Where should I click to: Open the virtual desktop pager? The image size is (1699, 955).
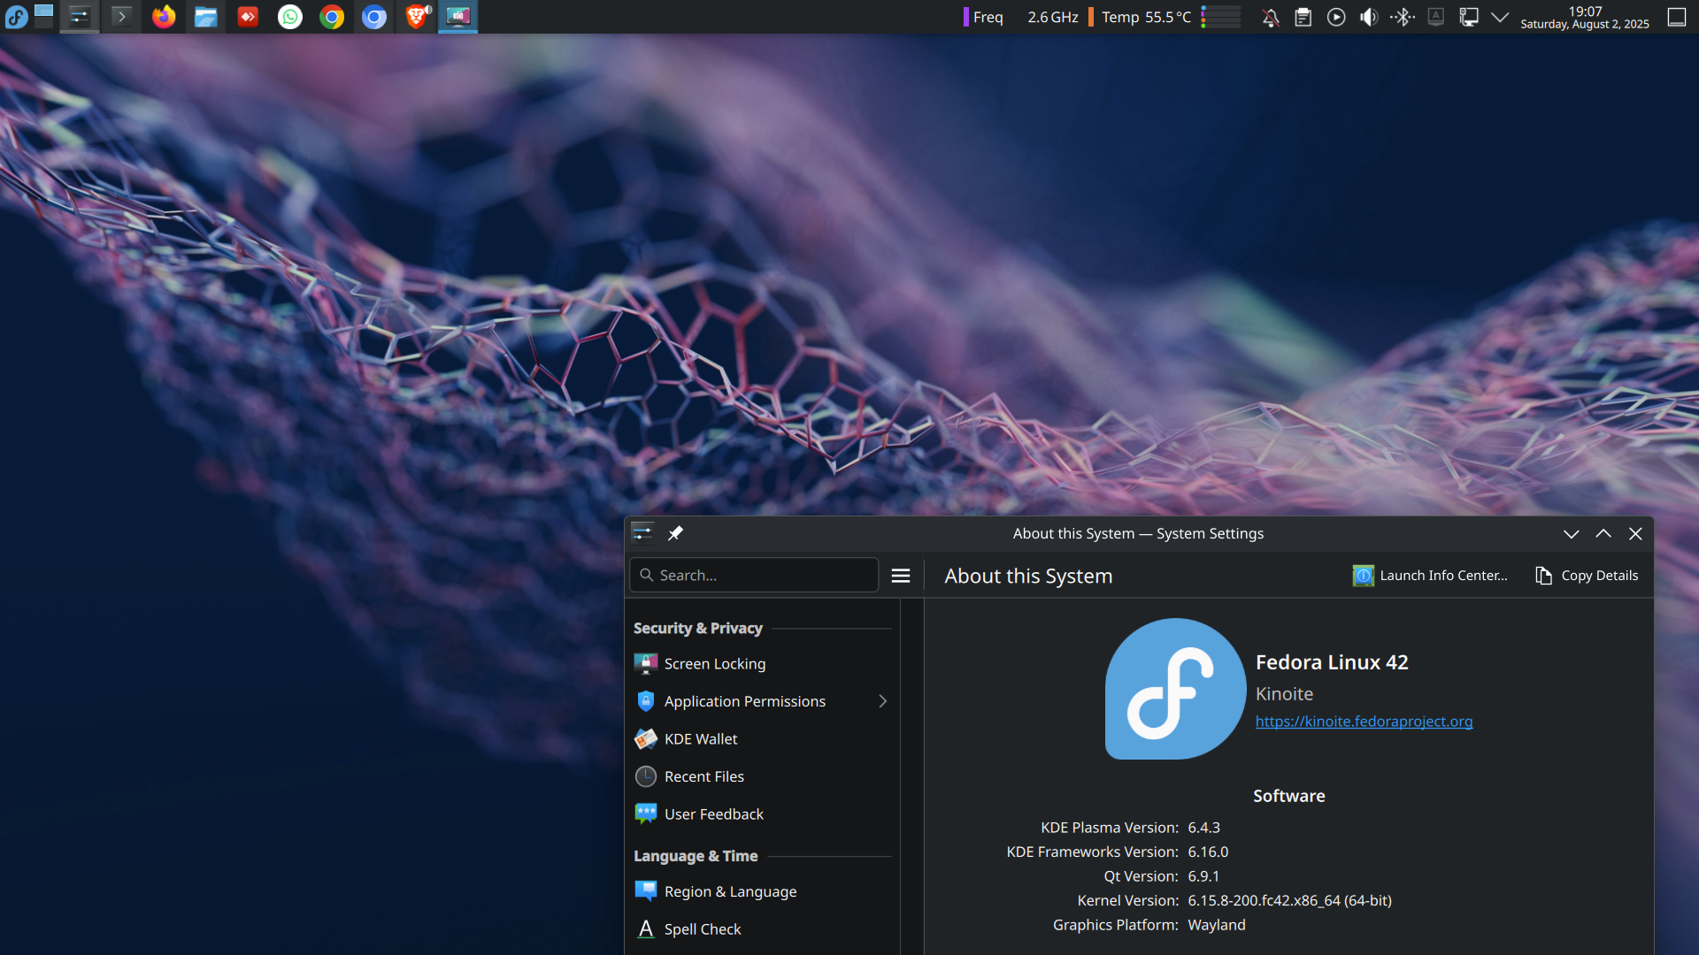click(x=44, y=16)
